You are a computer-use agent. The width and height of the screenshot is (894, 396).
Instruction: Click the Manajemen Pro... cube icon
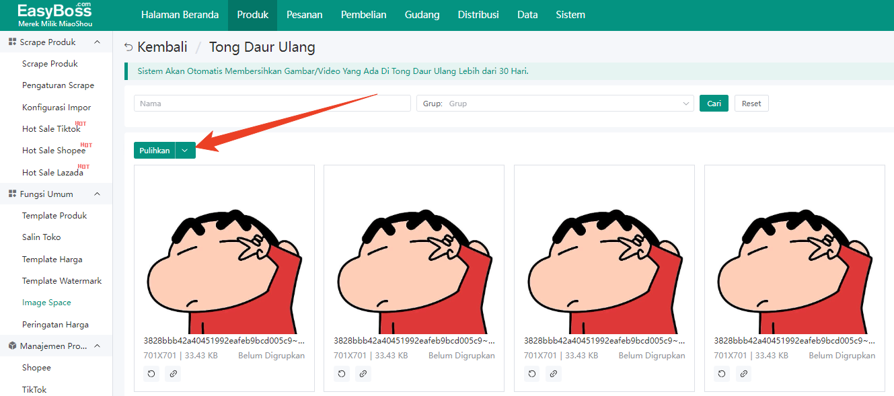click(x=12, y=346)
